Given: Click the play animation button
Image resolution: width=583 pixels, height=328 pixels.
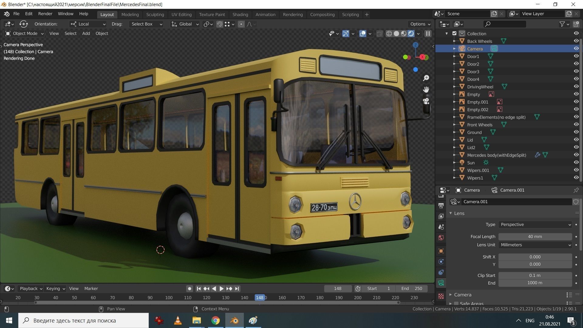Looking at the screenshot, I should tap(222, 289).
